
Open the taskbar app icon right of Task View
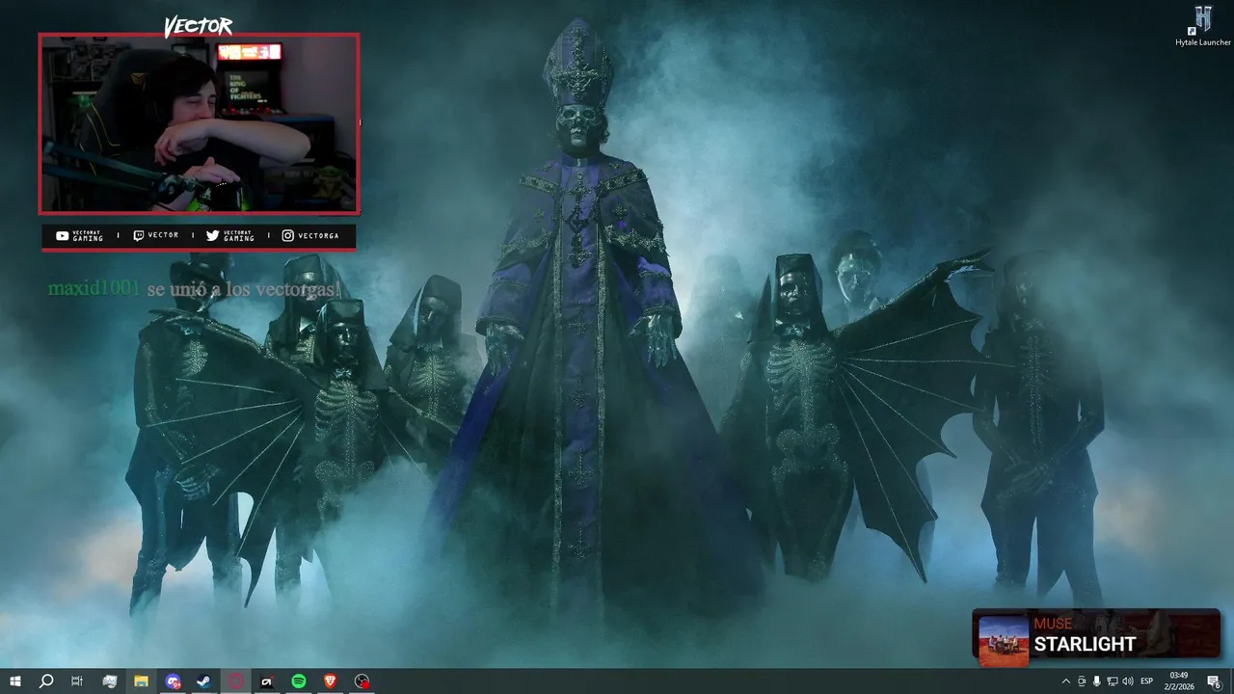[110, 681]
